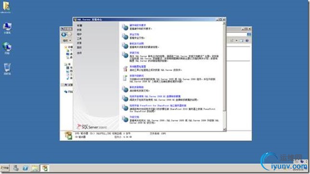The image size is (310, 174).
Task: Click the failover clustering getting-started globe icon
Action: (x=125, y=98)
